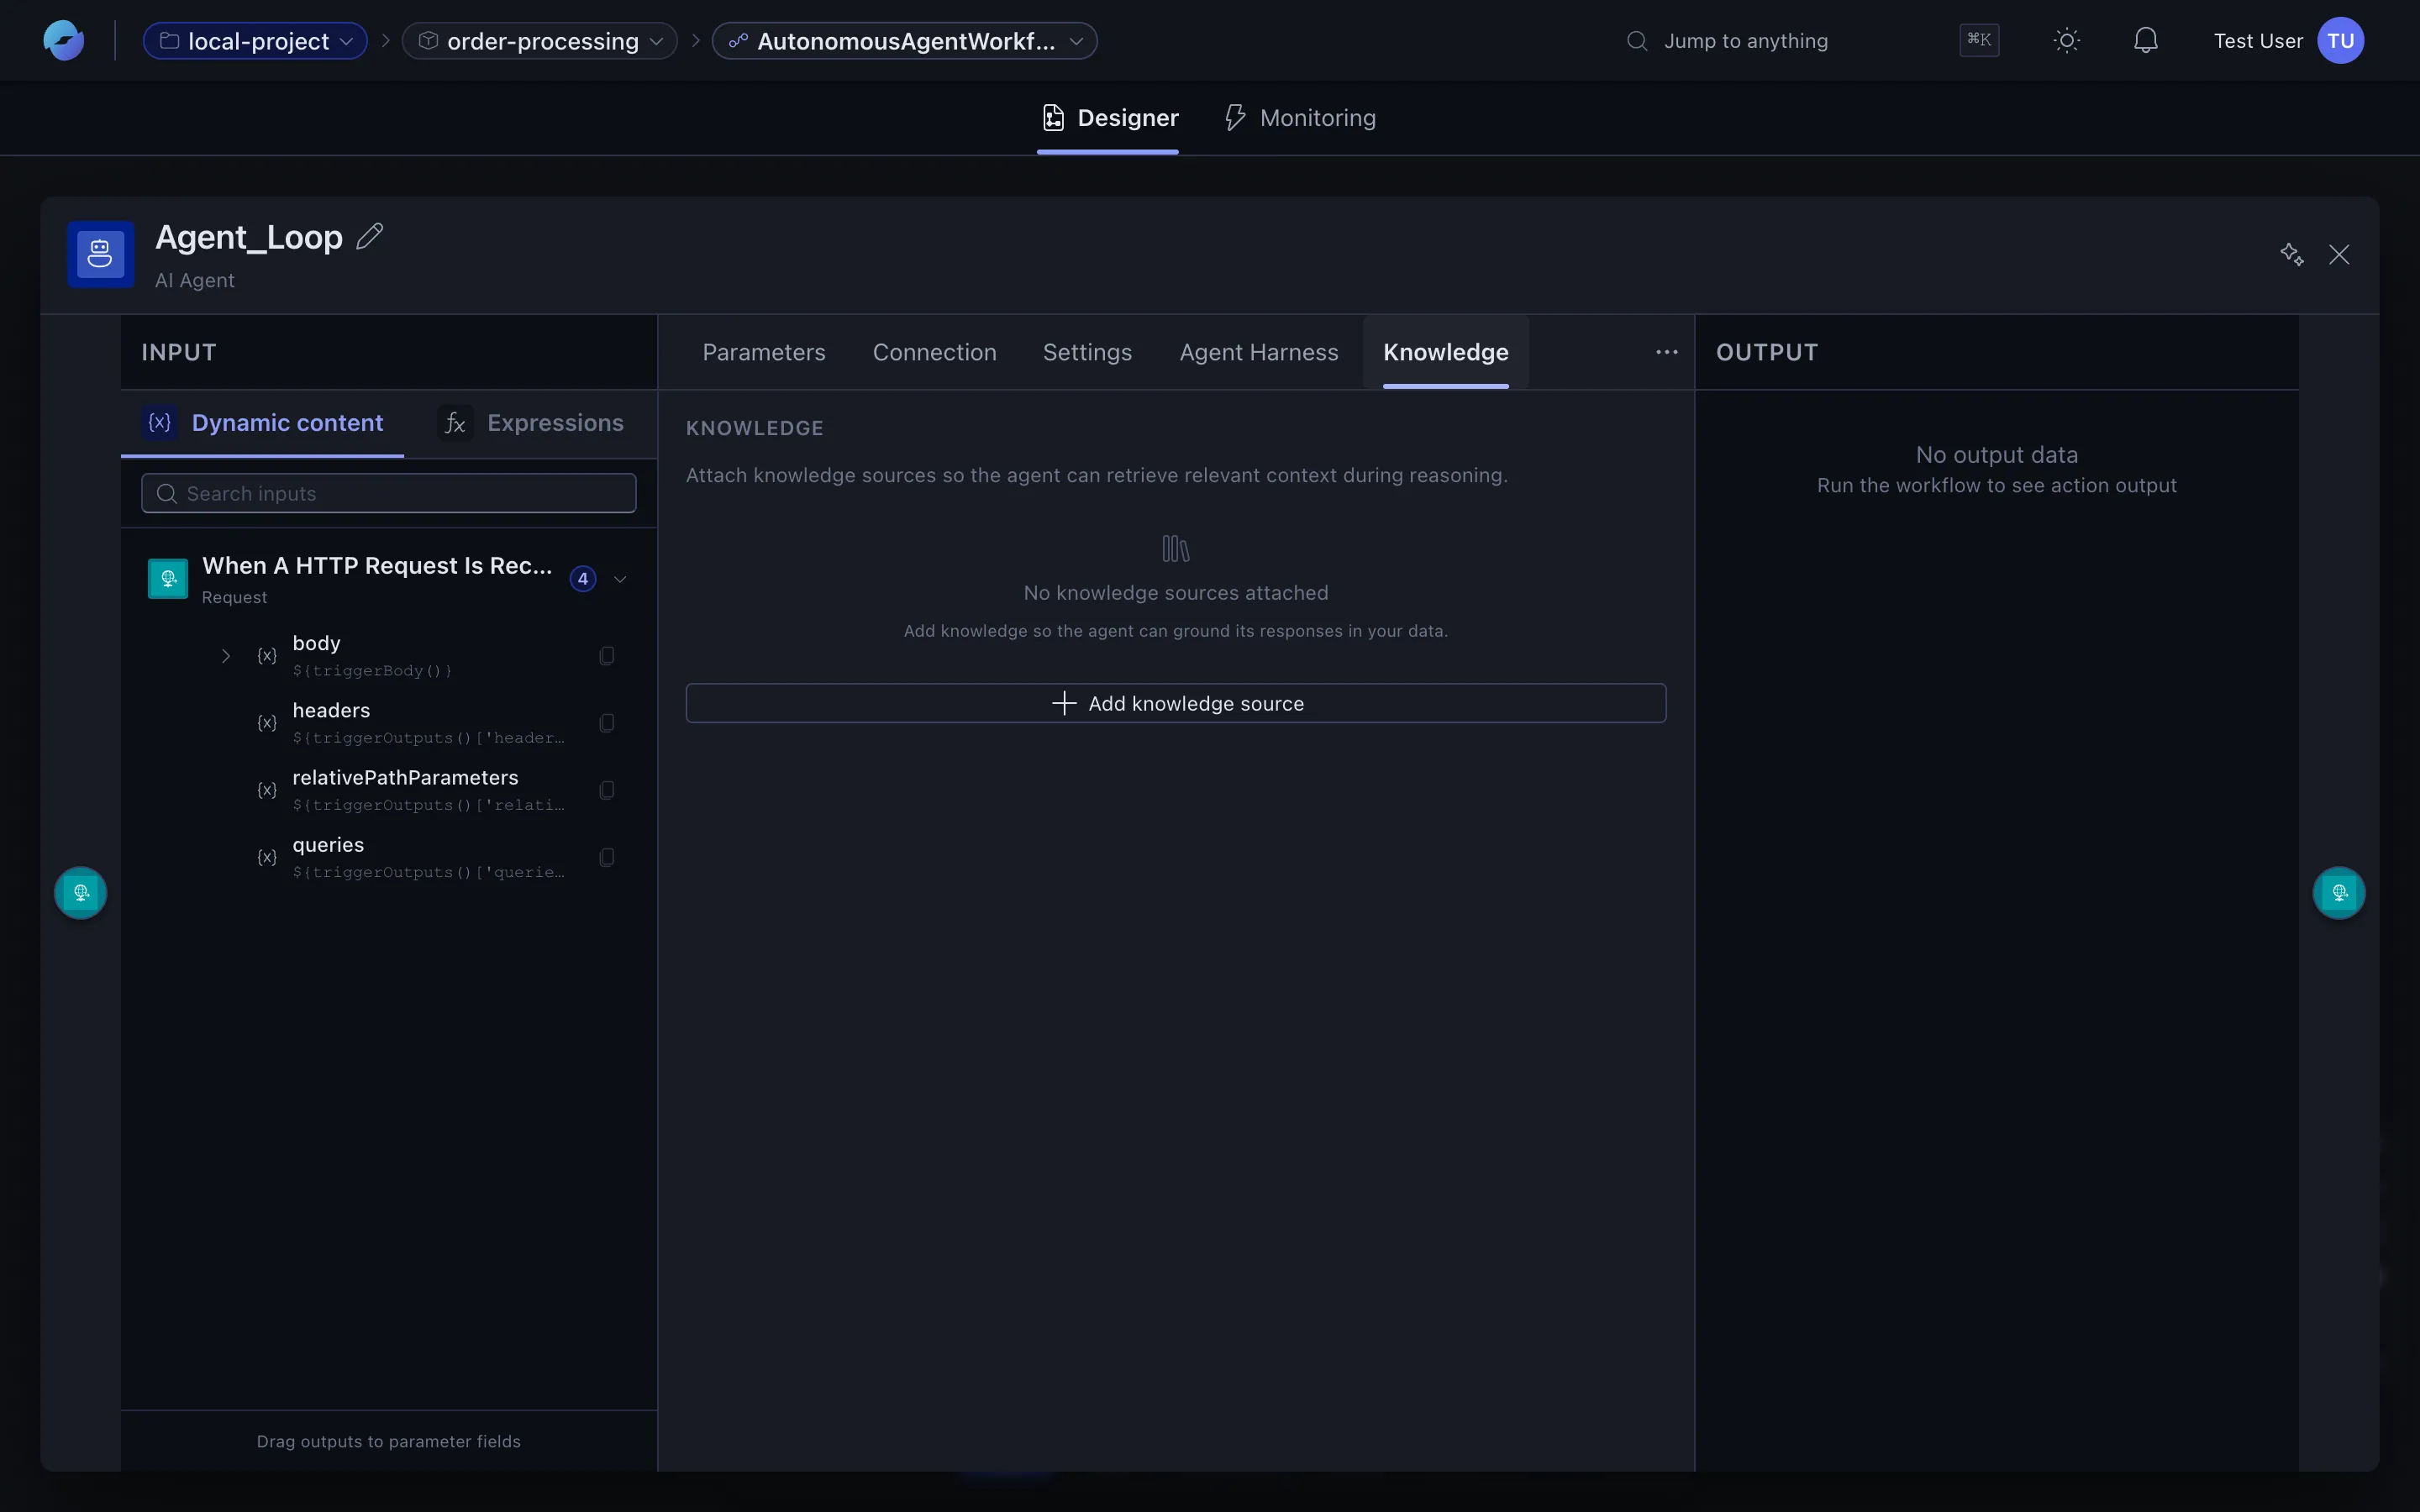Switch to the Monitoring tab
This screenshot has width=2420, height=1512.
pos(1300,118)
